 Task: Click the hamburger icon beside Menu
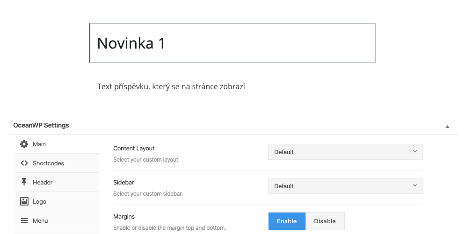coord(24,220)
